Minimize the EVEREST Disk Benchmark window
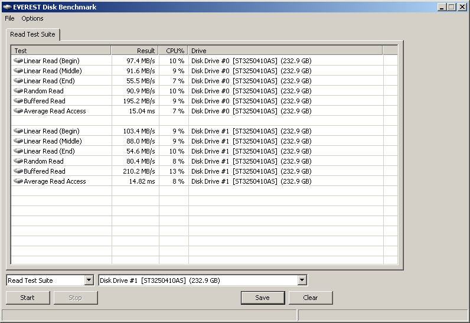 click(x=441, y=7)
